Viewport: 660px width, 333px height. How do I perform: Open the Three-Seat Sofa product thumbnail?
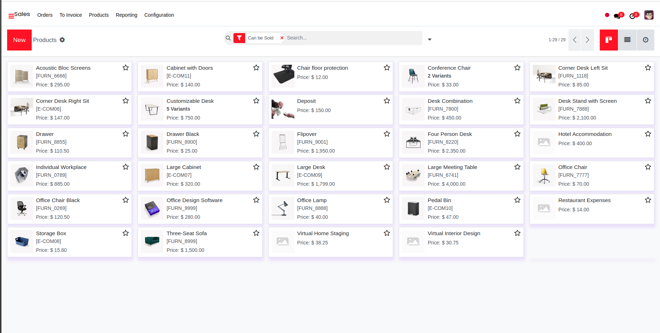tap(152, 242)
